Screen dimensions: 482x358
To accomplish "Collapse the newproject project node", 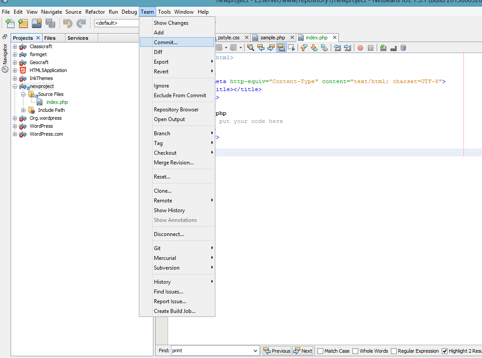I will [x=15, y=86].
